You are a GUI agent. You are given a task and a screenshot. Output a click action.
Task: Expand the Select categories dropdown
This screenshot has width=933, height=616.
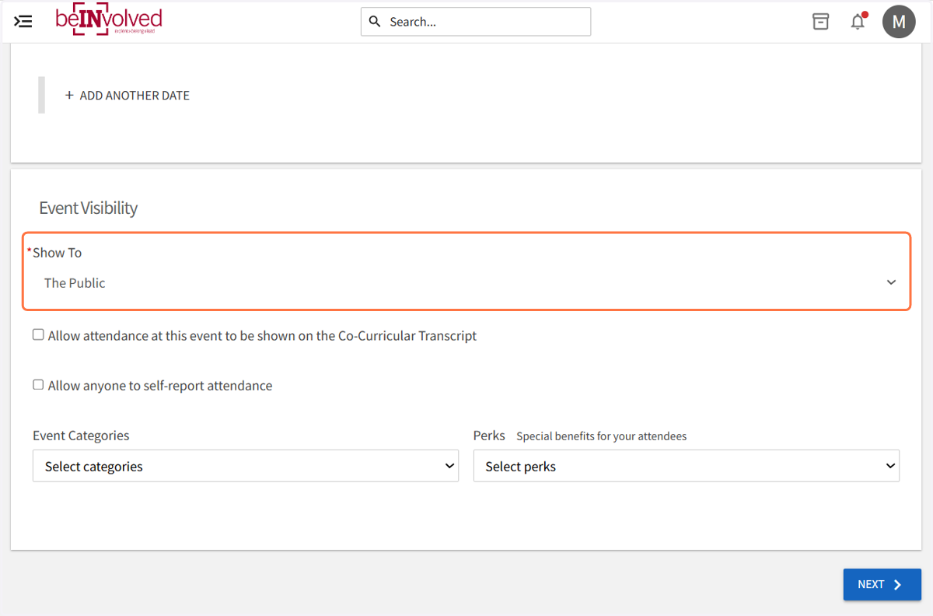[x=246, y=466]
